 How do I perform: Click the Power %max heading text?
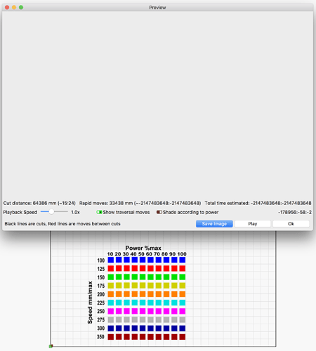(x=143, y=248)
